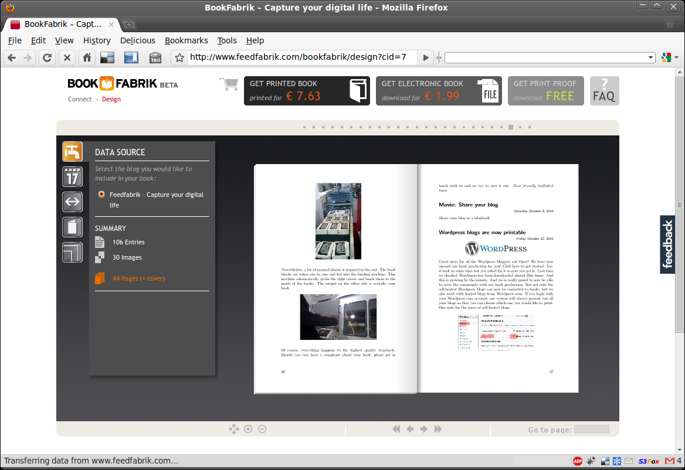The image size is (685, 470).
Task: Click the Delicious icon in status bar
Action: tap(605, 461)
